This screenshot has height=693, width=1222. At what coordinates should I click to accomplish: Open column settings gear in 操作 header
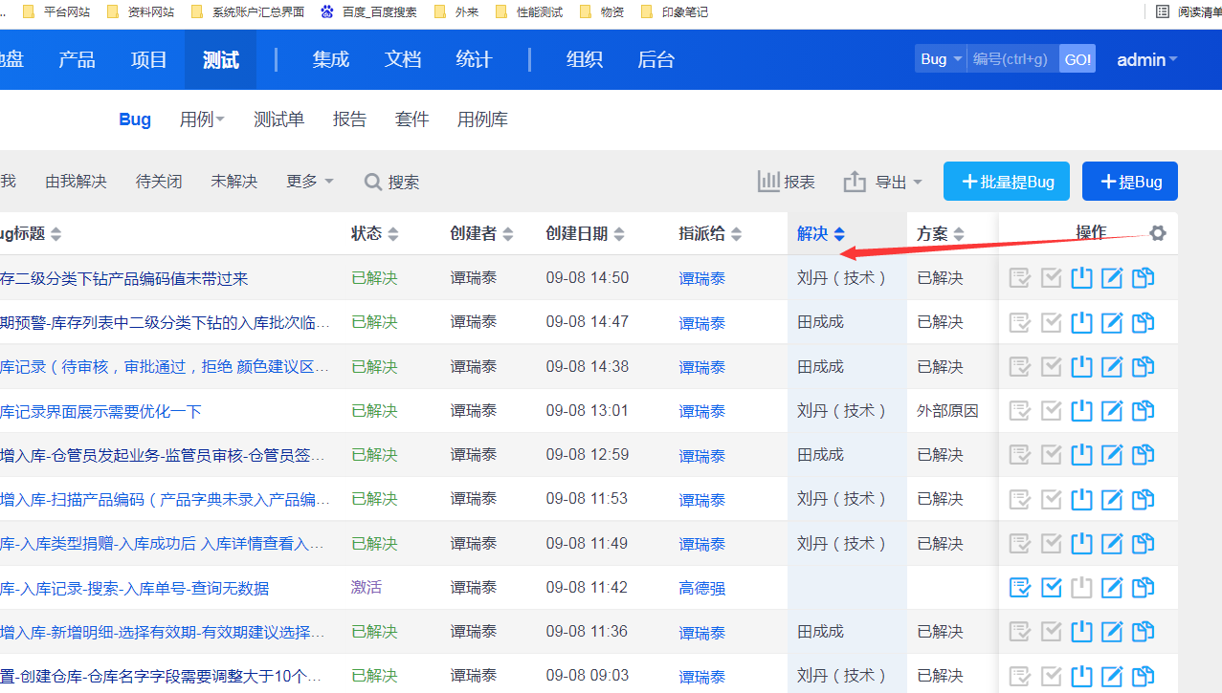pyautogui.click(x=1158, y=233)
